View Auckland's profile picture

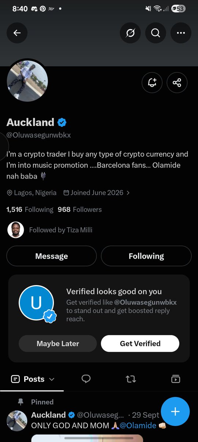[27, 81]
